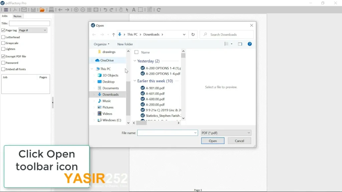Open the view options dropdown arrow
342x192 pixels.
coord(232,44)
